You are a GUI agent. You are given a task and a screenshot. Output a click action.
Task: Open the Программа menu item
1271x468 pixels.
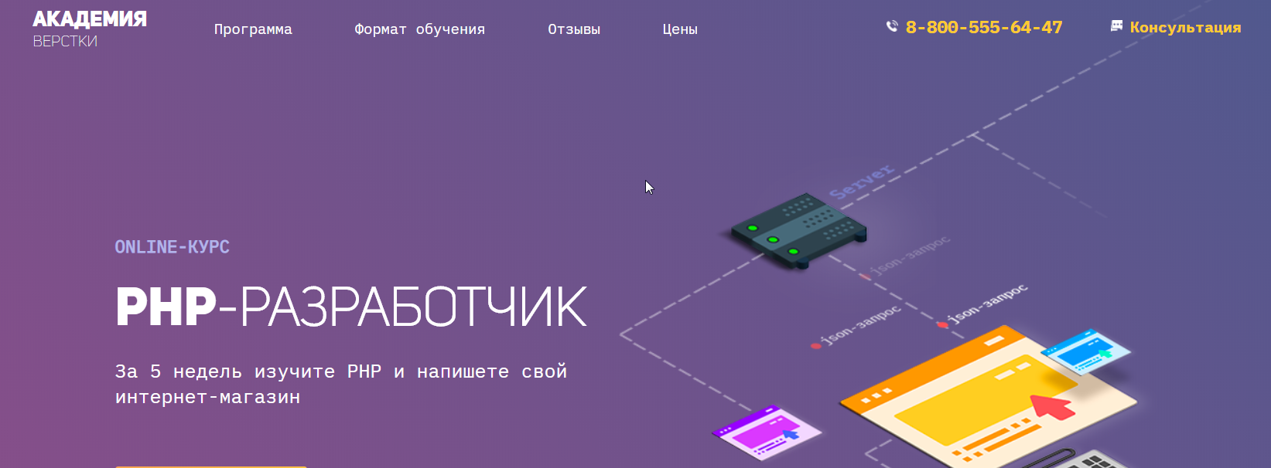click(253, 29)
